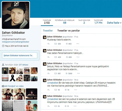Image resolution: width=122 pixels, height=111 pixels.
Task: Retweet the 'Muslerayi tebrik ederim' tweet
Action: (56, 44)
